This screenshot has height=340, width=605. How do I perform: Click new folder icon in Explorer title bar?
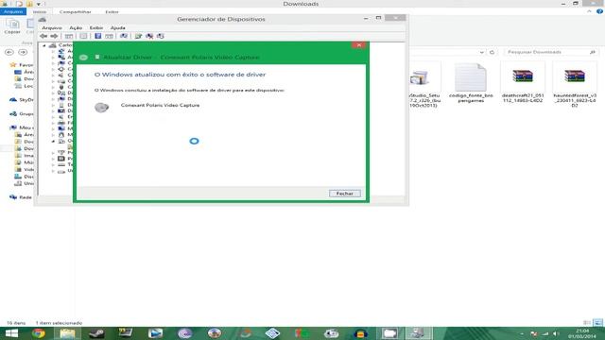click(29, 4)
